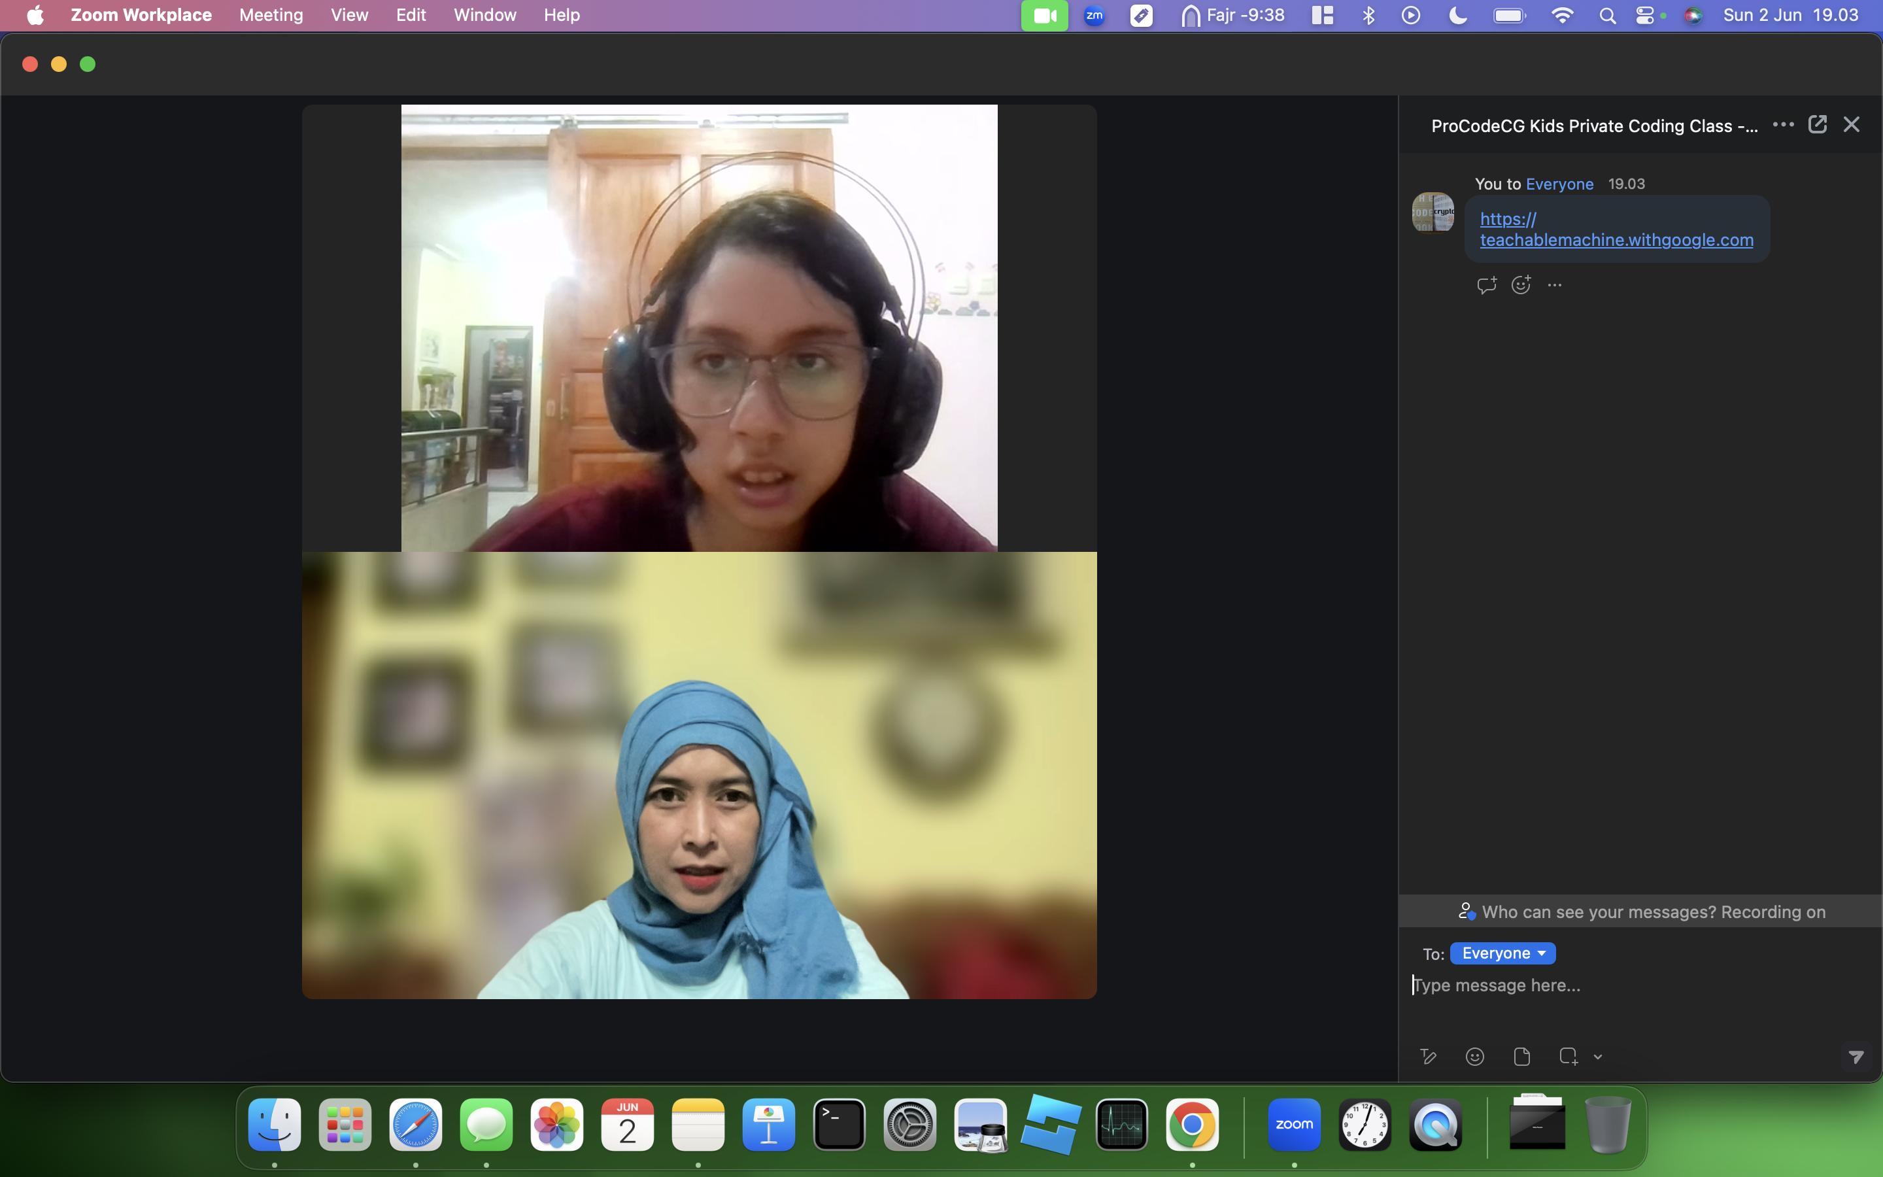The width and height of the screenshot is (1883, 1177).
Task: Open message more actions ellipsis
Action: click(1555, 285)
